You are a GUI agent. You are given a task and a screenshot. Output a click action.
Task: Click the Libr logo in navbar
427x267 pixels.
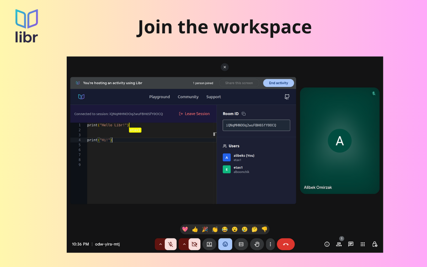[x=81, y=97]
